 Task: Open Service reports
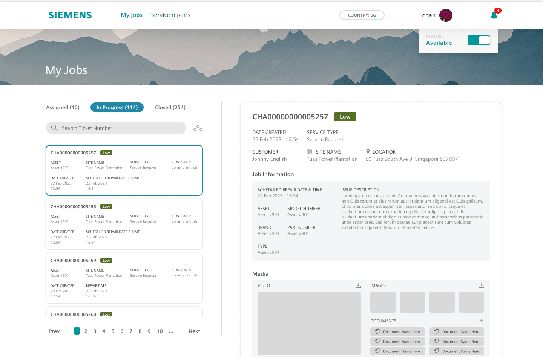tap(171, 15)
